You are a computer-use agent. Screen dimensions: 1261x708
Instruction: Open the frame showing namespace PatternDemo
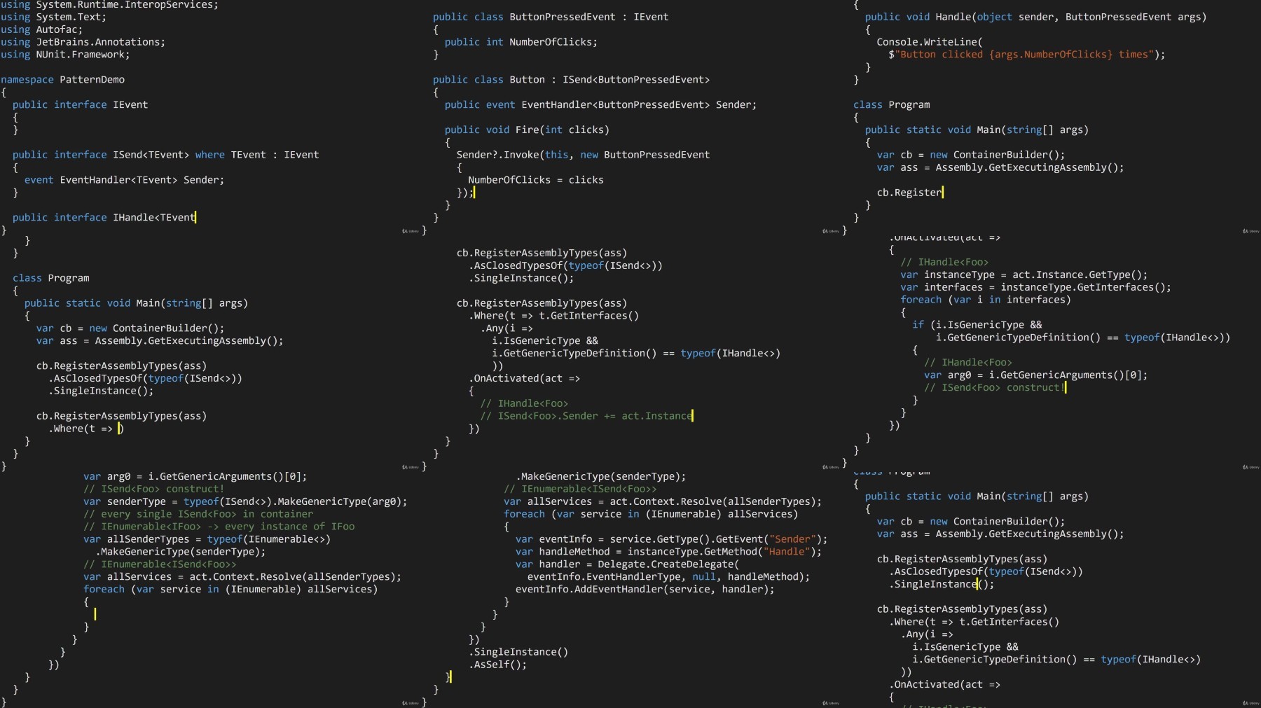[x=210, y=118]
